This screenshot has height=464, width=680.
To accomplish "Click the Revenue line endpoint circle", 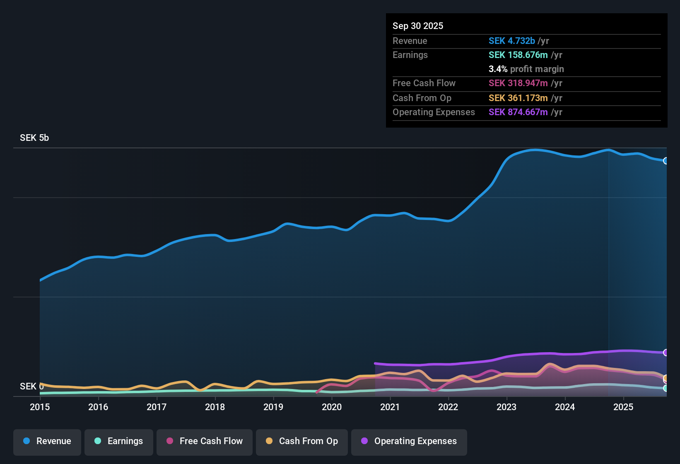I will (x=666, y=160).
